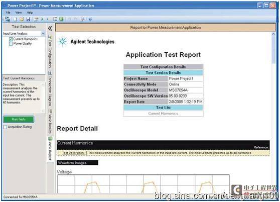
Task: Save the project with the floppy disk icon
Action: tap(28, 19)
